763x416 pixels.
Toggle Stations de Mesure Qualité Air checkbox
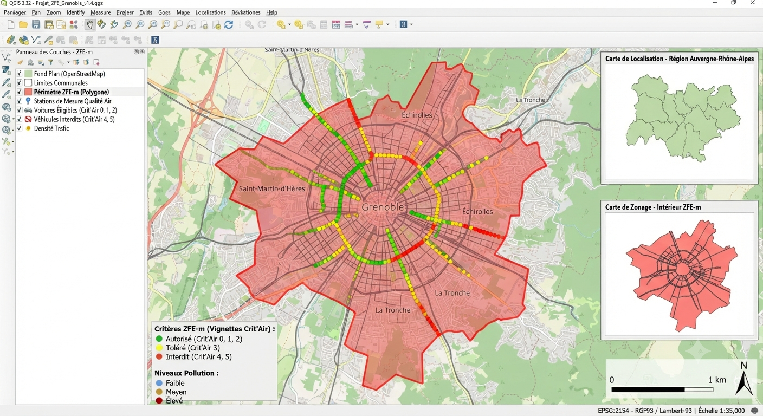20,101
